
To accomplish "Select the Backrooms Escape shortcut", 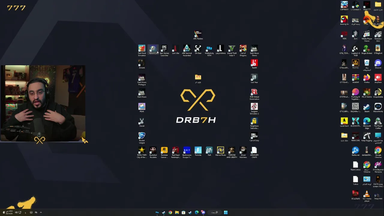I will 187,153.
